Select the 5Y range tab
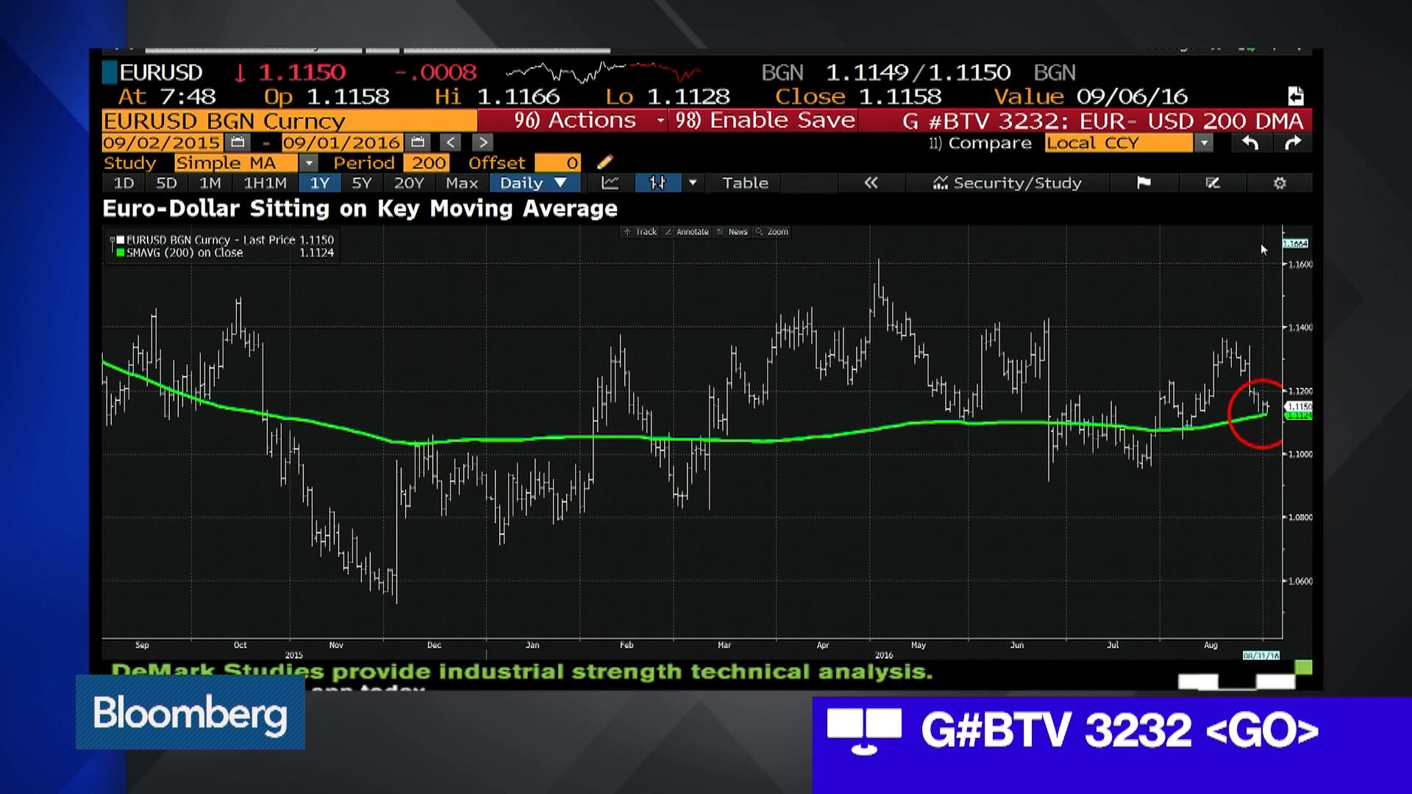Screen dimensions: 1412x794 click(x=362, y=183)
